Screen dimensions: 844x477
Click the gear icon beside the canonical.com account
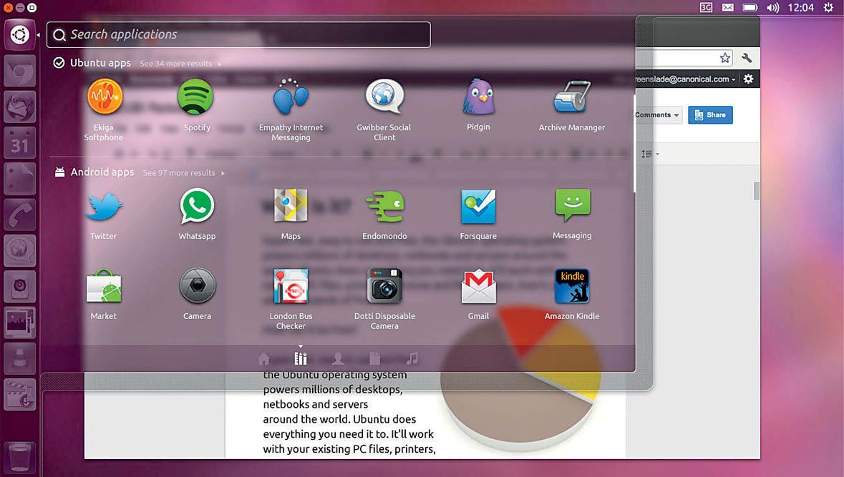(748, 79)
